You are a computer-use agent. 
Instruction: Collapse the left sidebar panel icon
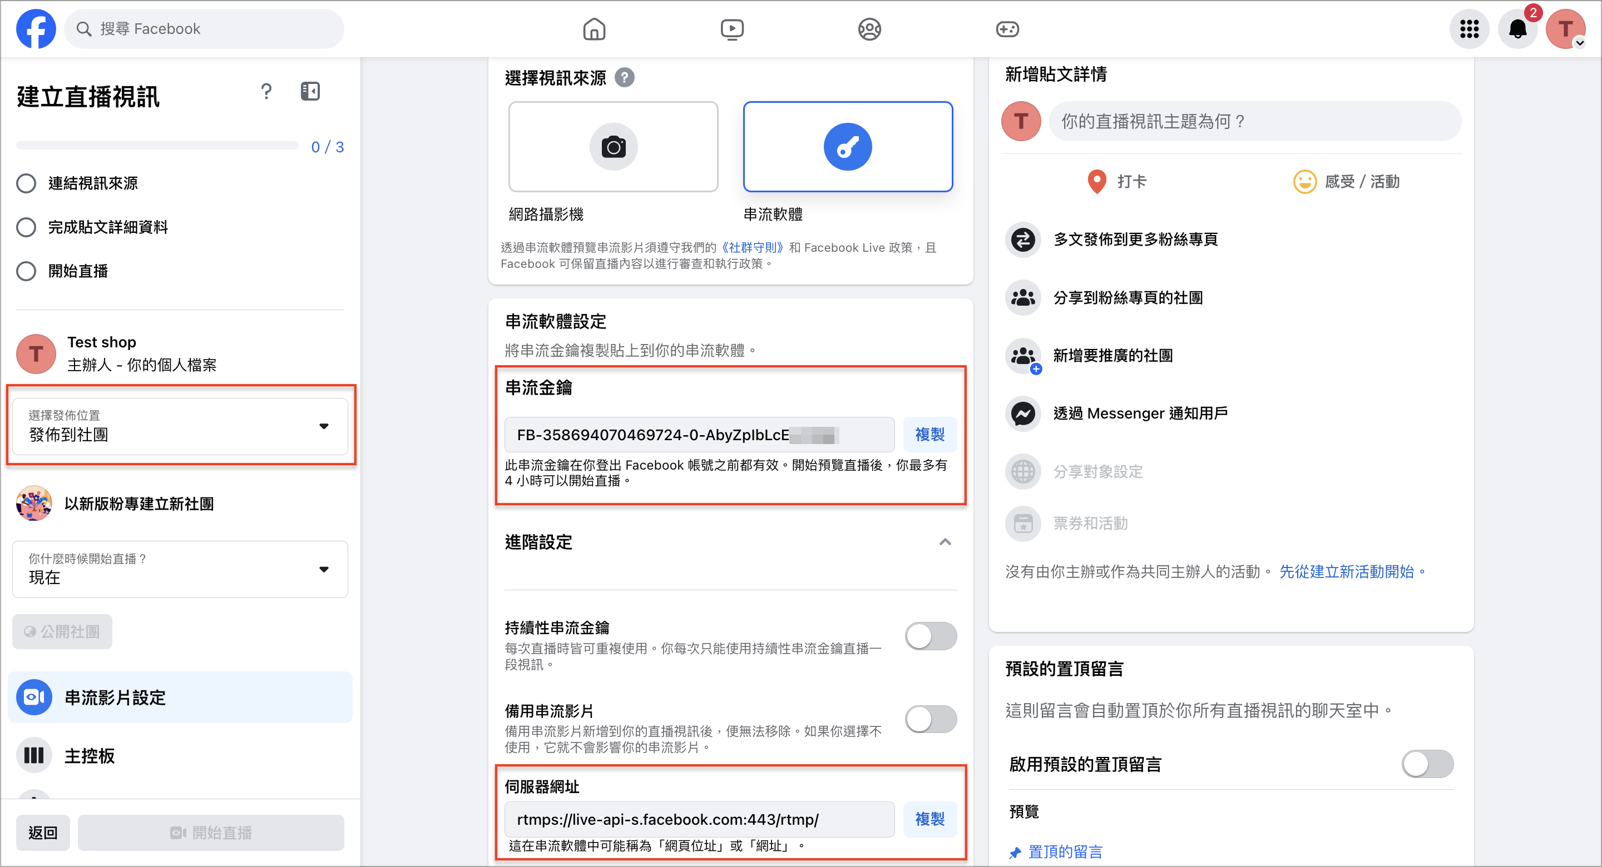pyautogui.click(x=310, y=91)
